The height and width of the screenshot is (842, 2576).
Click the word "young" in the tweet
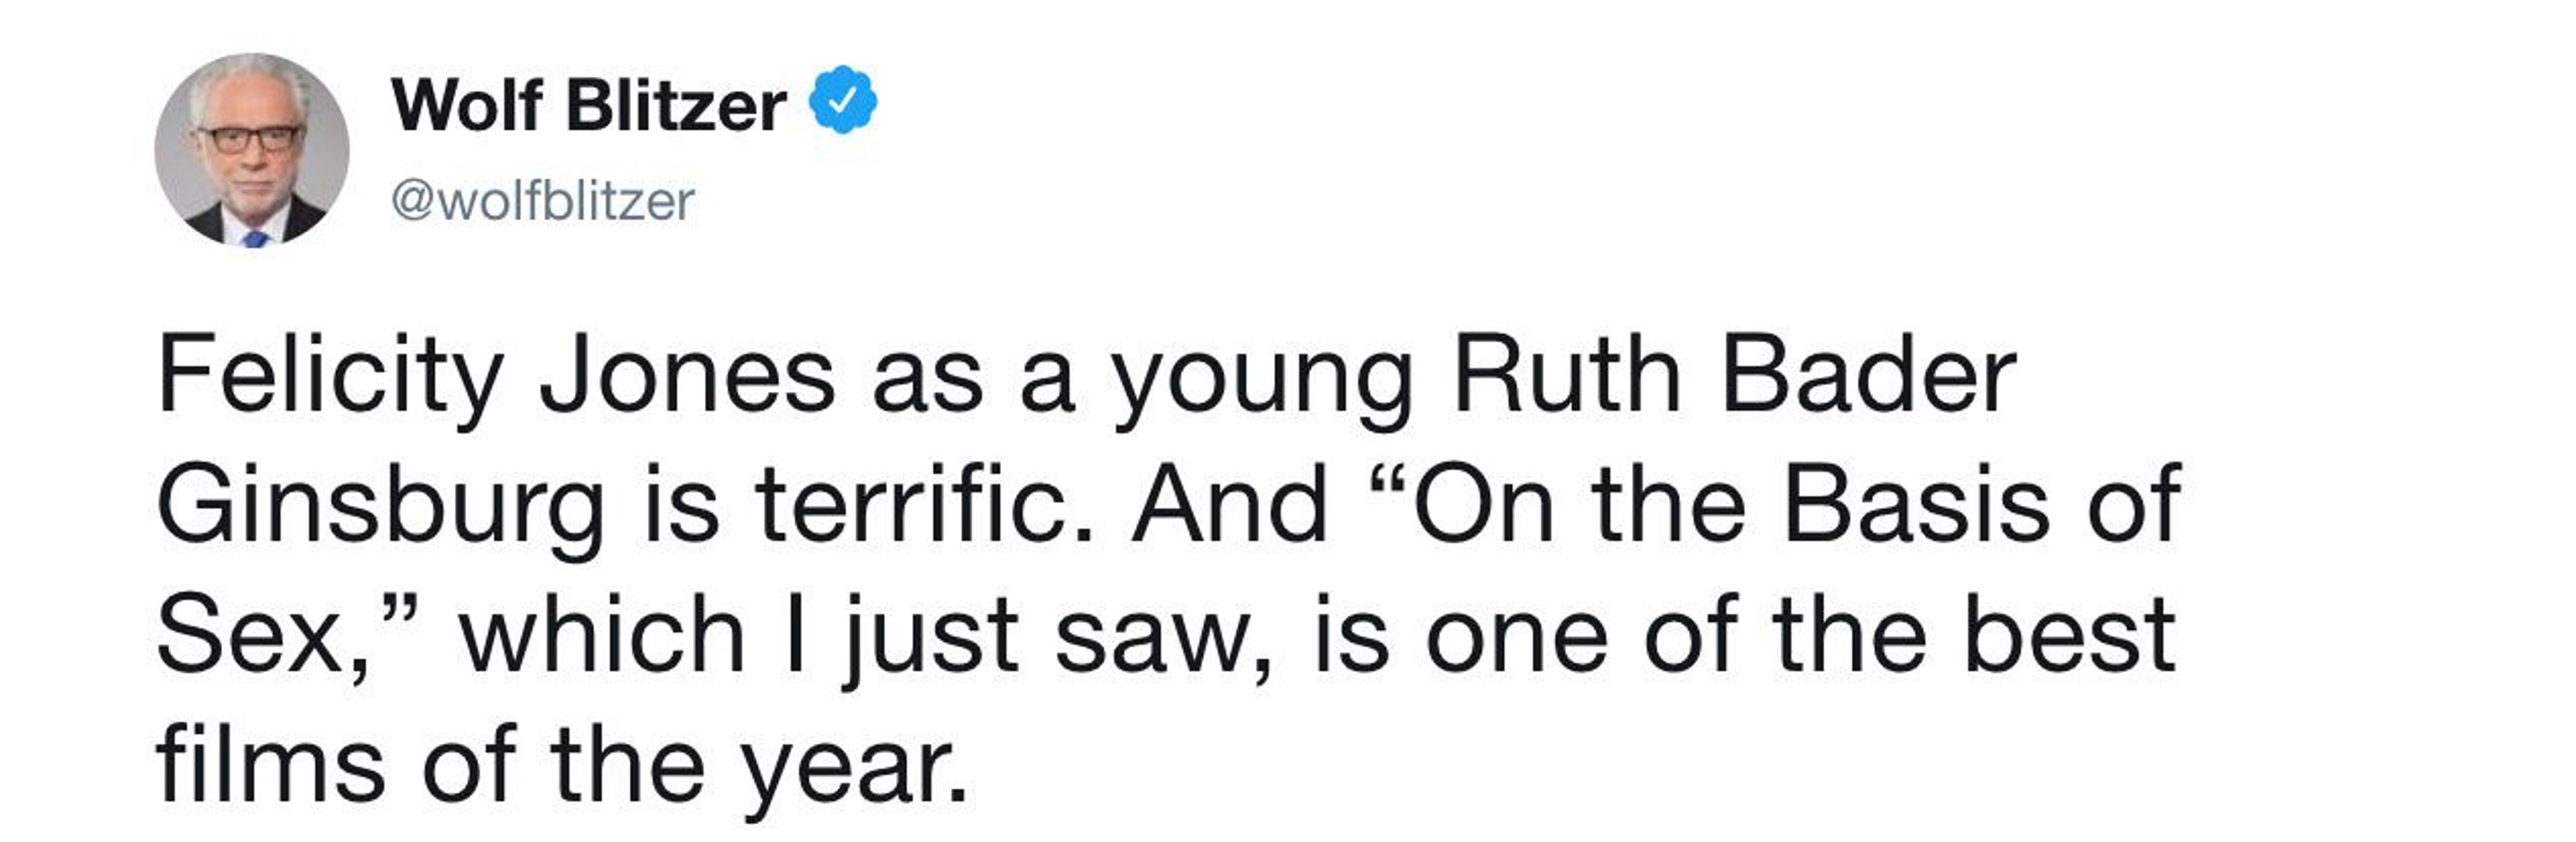coord(1263,385)
